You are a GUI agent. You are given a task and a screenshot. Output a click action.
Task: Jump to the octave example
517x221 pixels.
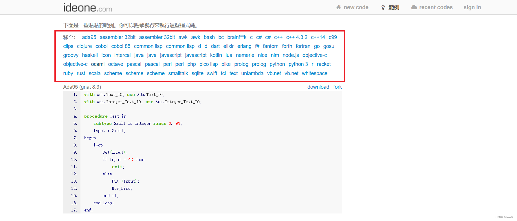coord(115,64)
